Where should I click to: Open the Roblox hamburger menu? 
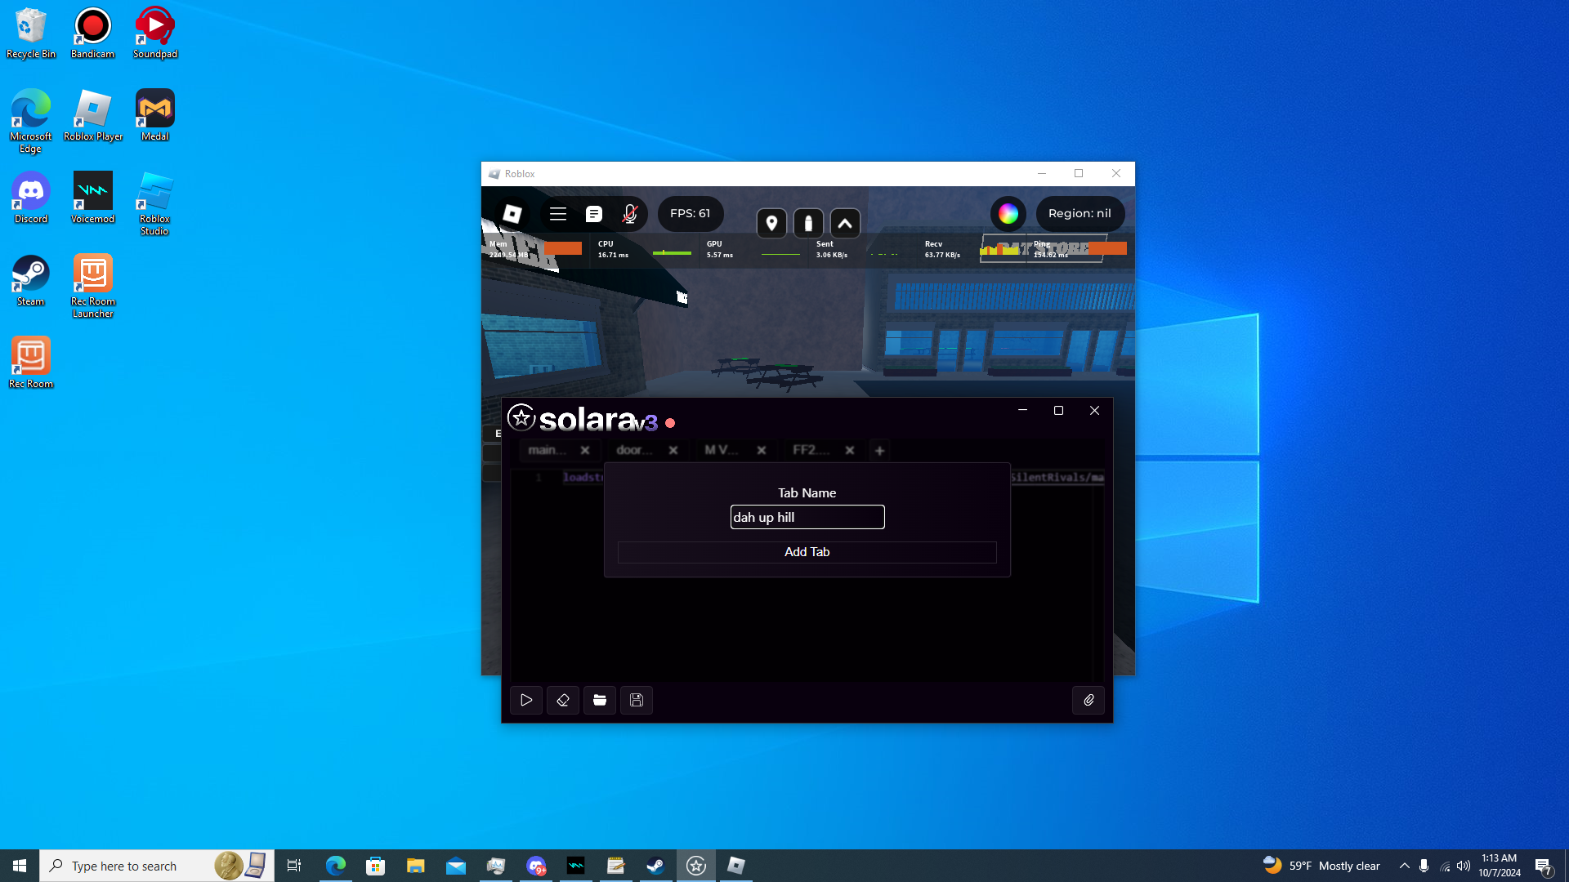(x=558, y=214)
